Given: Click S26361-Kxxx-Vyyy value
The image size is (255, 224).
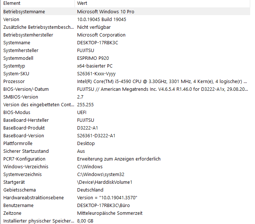Looking at the screenshot, I should [96, 74].
